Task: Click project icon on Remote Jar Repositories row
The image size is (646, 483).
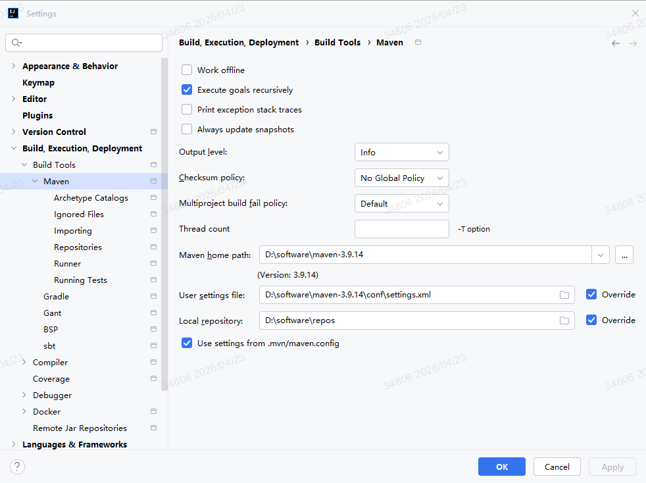Action: [x=154, y=428]
